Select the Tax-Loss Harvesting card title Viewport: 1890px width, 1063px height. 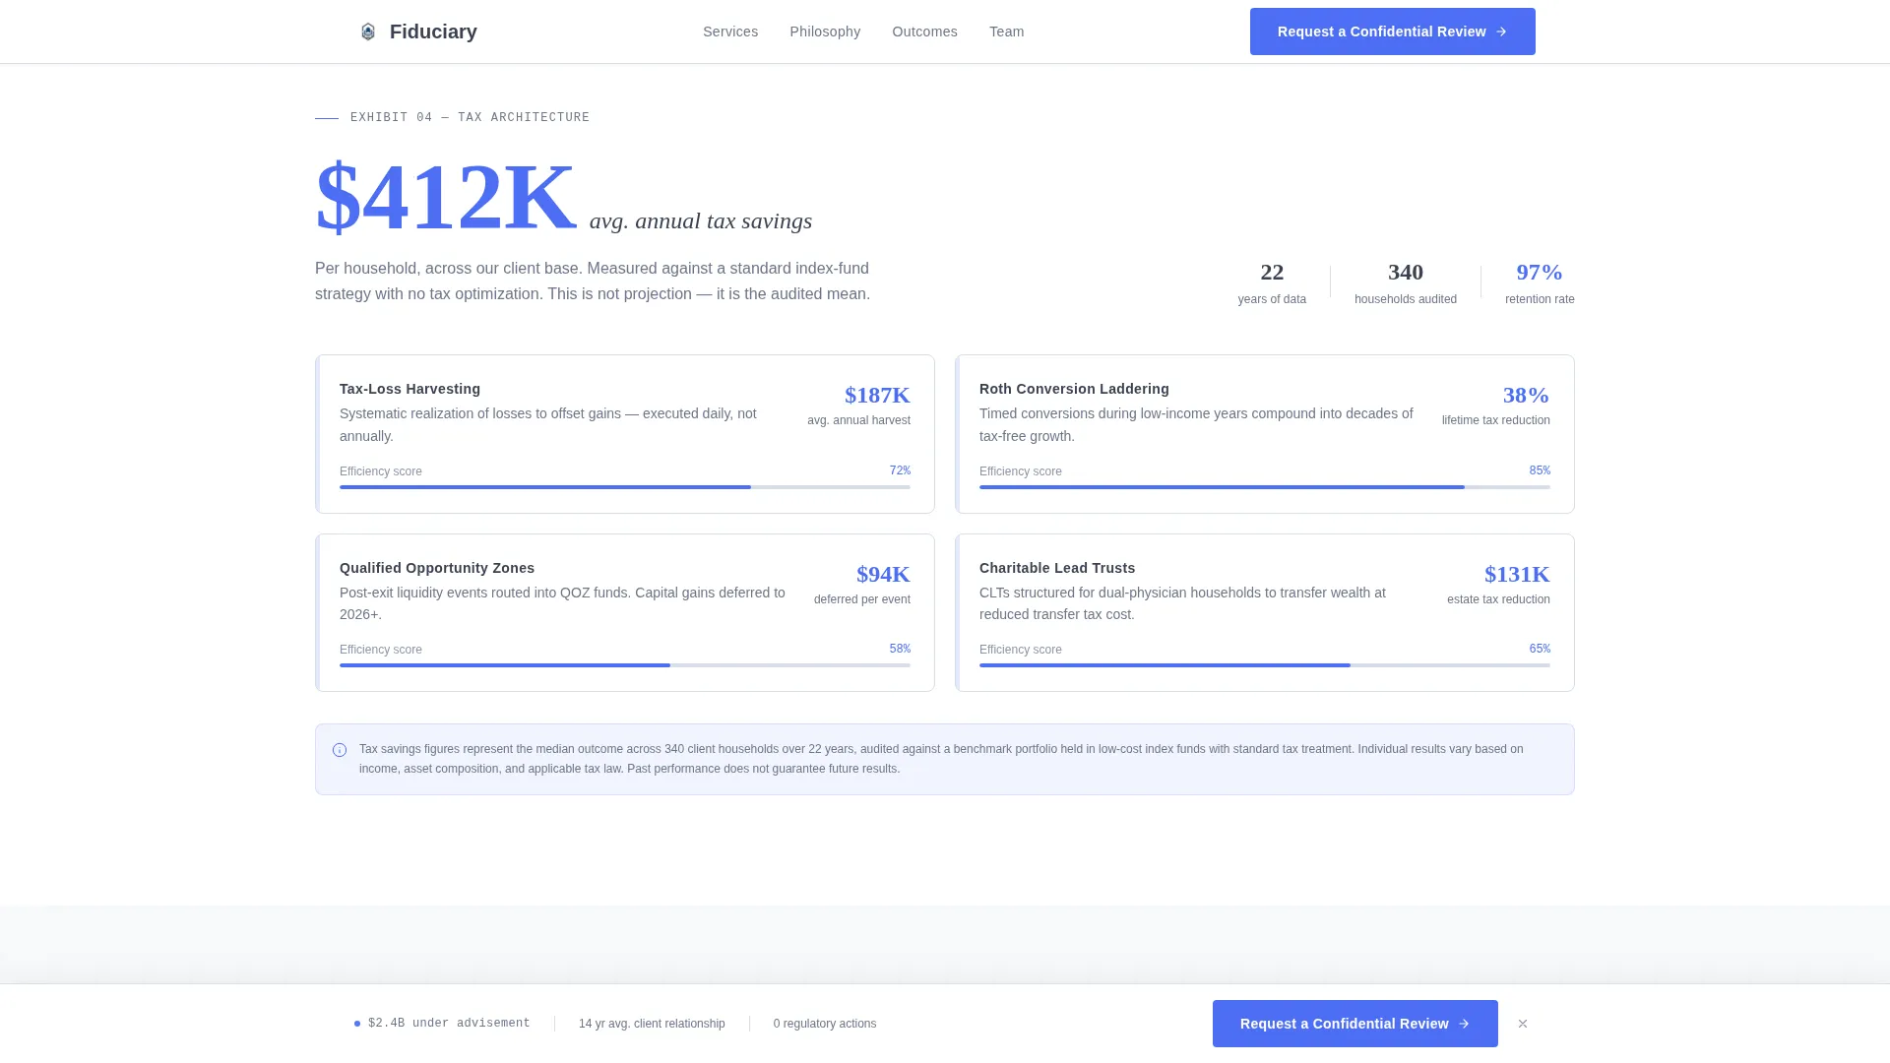409,389
